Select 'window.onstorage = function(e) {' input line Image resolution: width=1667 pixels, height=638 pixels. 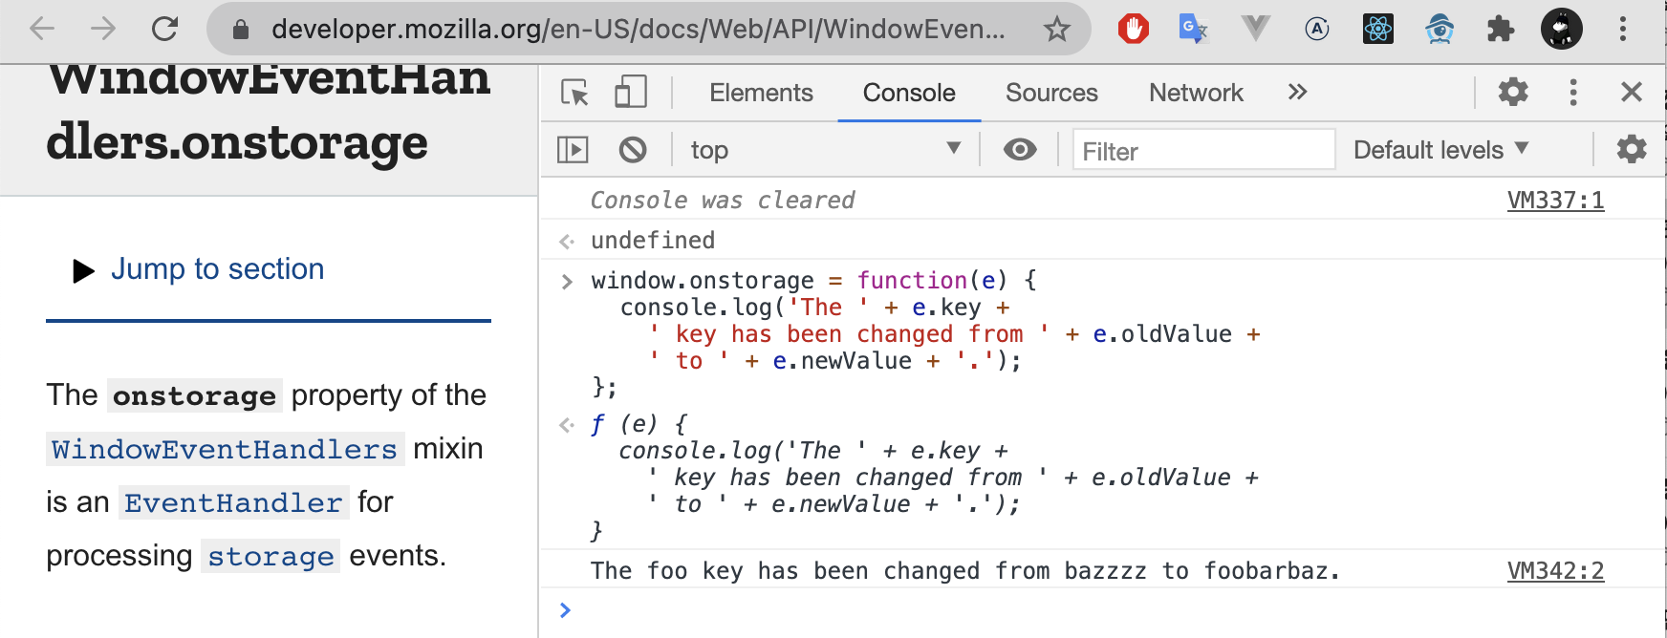pos(813,281)
